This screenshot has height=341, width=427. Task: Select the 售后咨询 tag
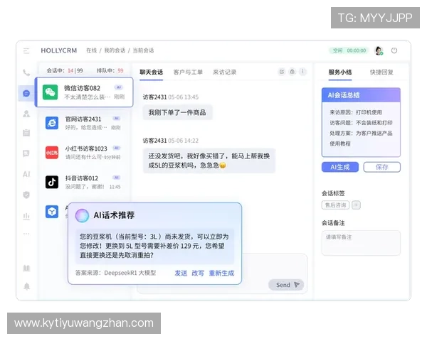point(335,205)
